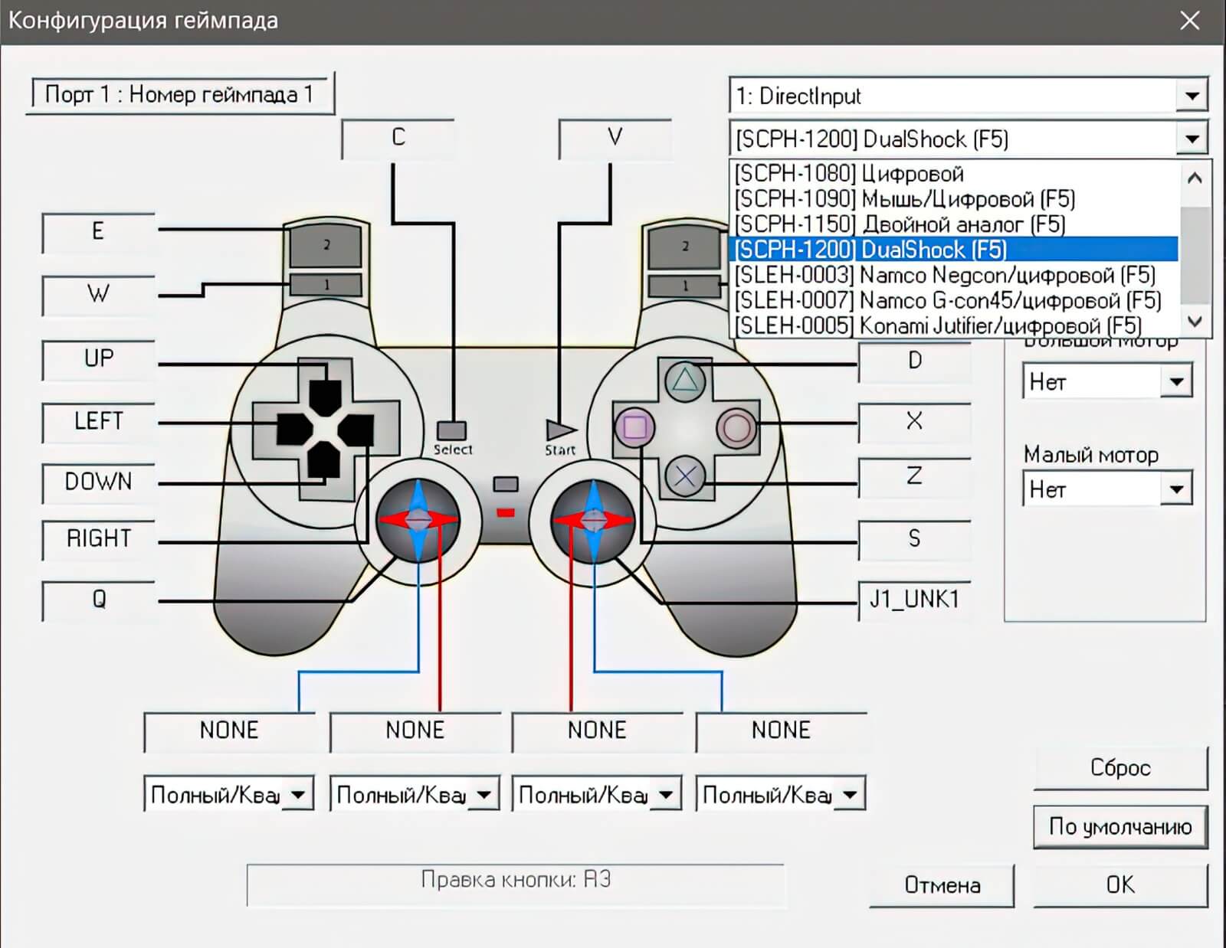The width and height of the screenshot is (1226, 948).
Task: Click the analog mode button between the sticks
Action: pyautogui.click(x=506, y=484)
